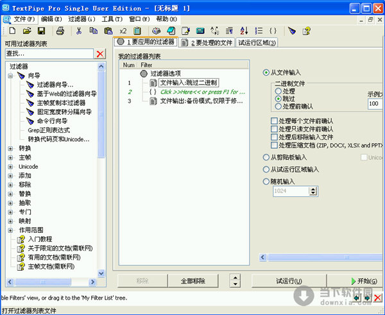This screenshot has width=385, height=315.
Task: Click the 全部移除 button
Action: tap(193, 281)
